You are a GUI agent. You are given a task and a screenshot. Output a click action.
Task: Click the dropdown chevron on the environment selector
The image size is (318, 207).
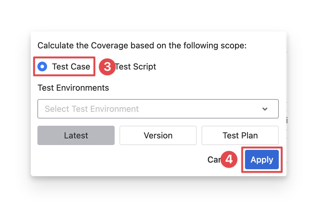[x=265, y=109]
